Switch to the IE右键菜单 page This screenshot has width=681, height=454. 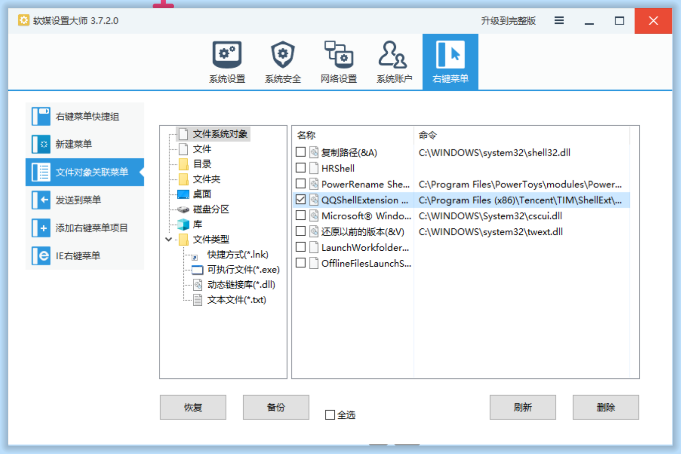pyautogui.click(x=85, y=256)
